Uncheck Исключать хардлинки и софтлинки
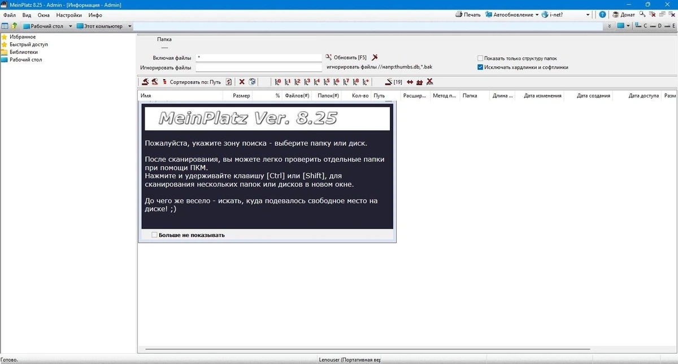Screen dimensions: 678x364 click(x=480, y=67)
